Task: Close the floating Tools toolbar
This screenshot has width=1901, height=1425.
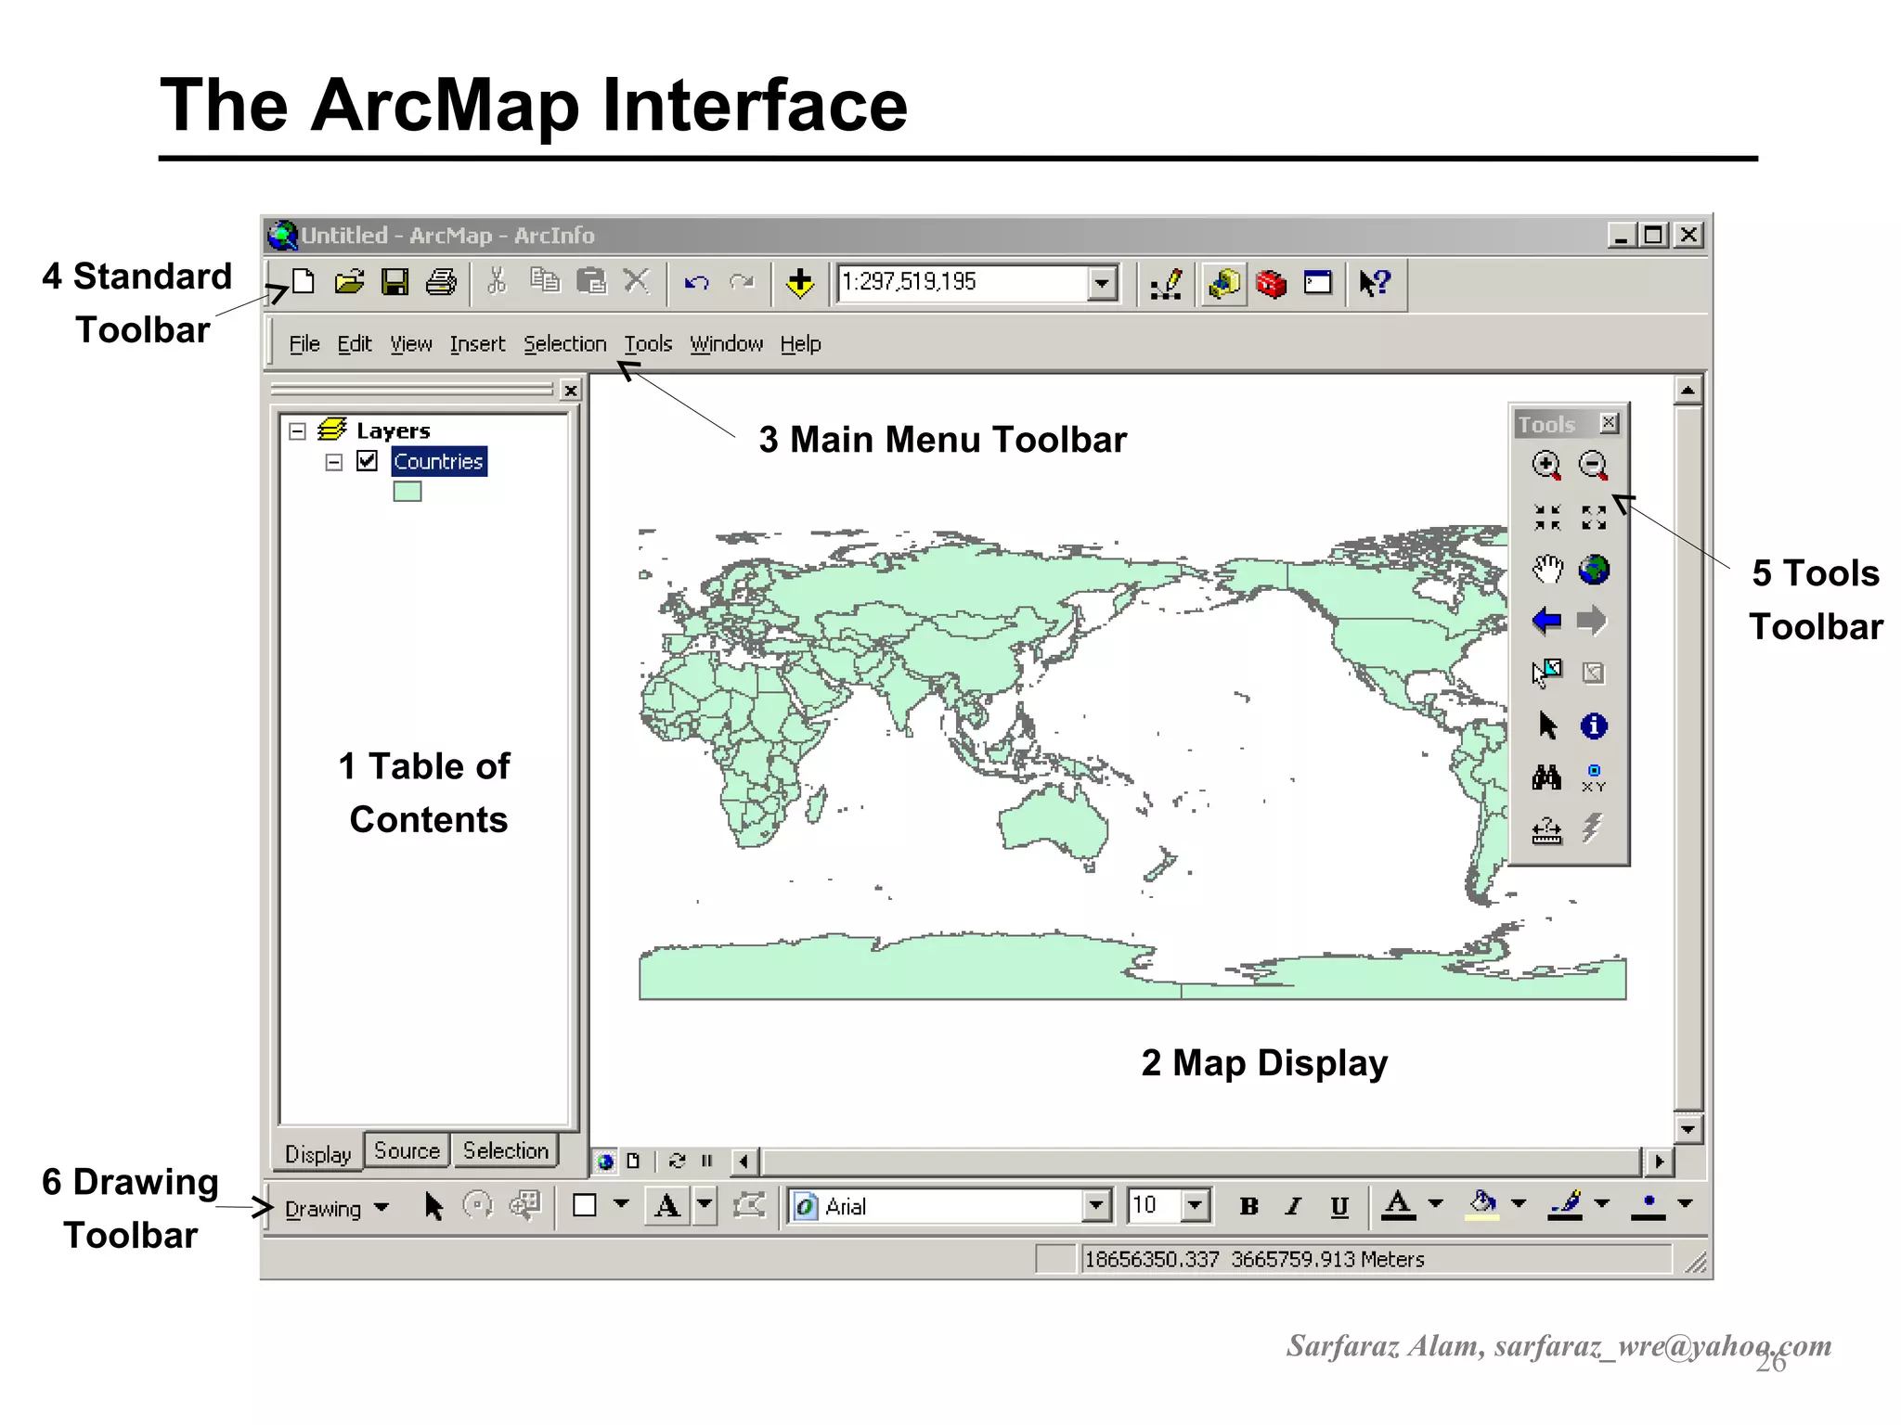Action: pos(1610,423)
